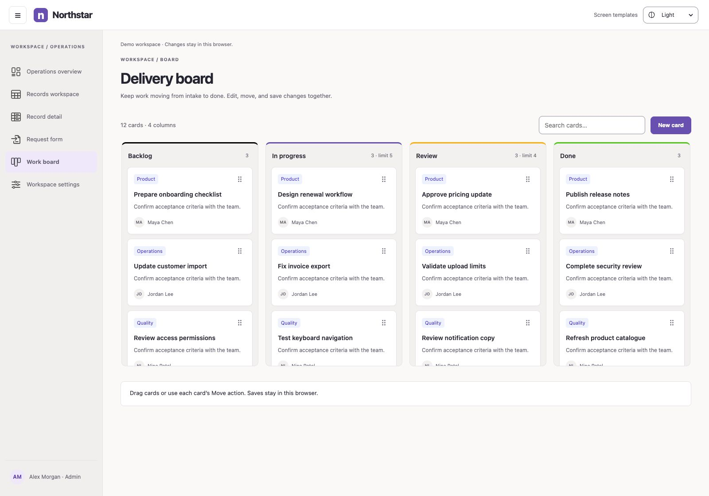
Task: Focus the Search cards field
Action: 592,125
